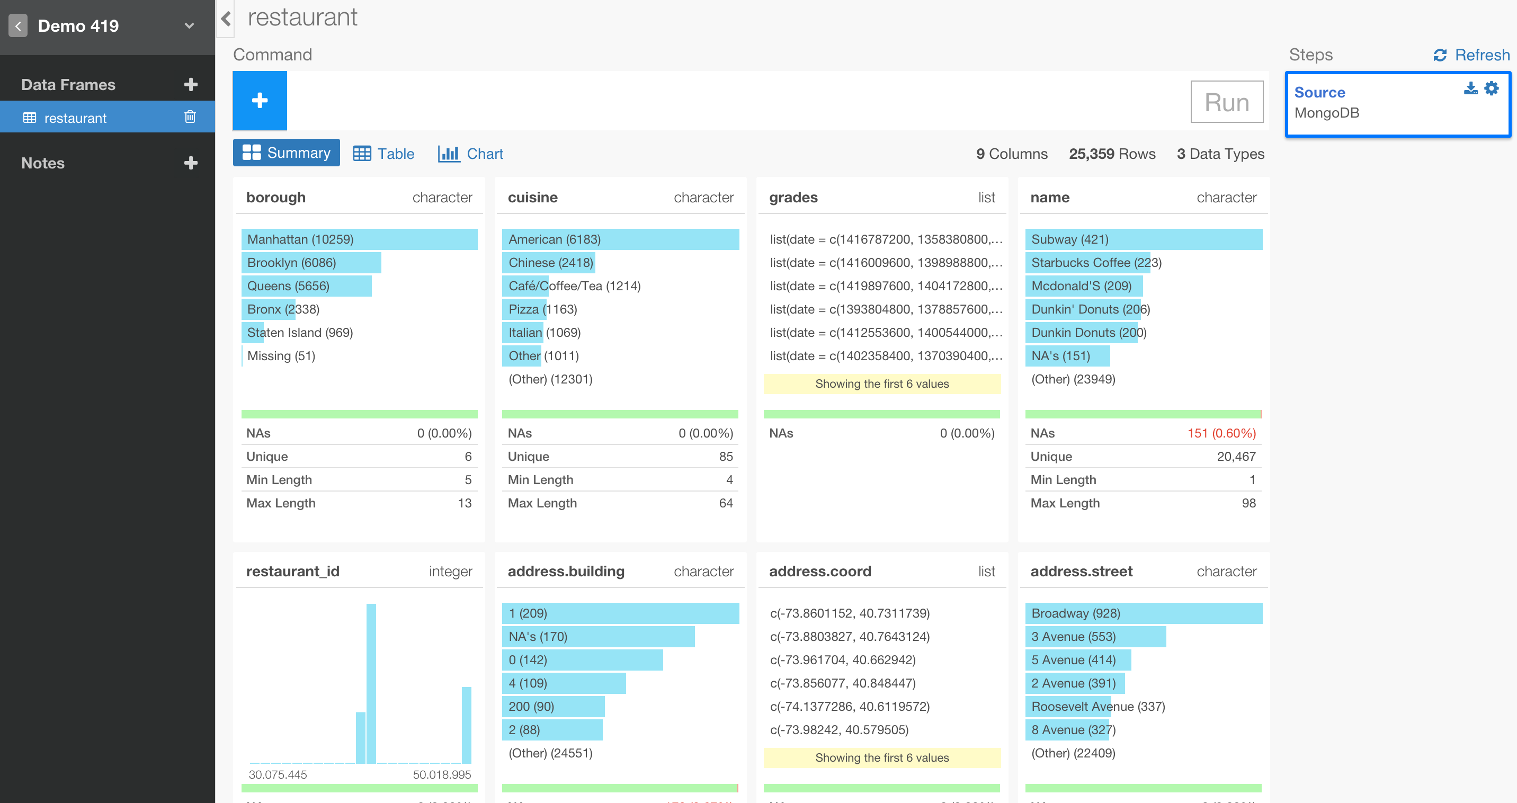This screenshot has height=803, width=1517.
Task: Export data via Source download icon
Action: tap(1470, 88)
